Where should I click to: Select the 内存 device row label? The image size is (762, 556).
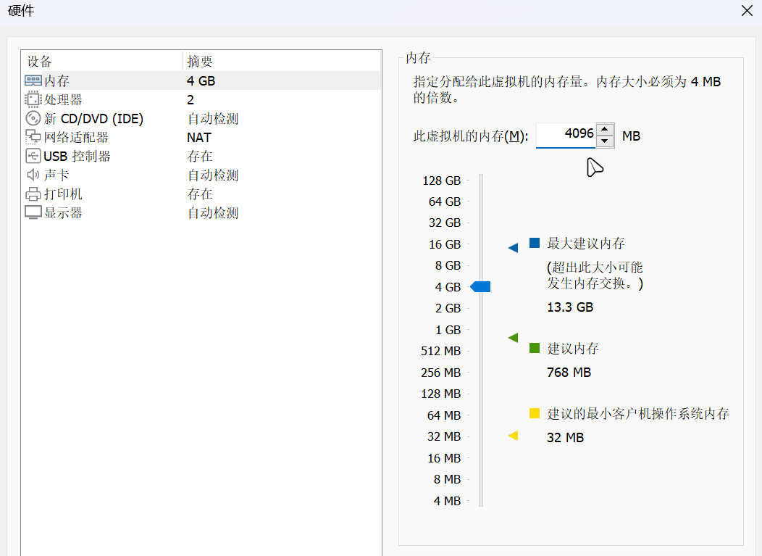56,80
